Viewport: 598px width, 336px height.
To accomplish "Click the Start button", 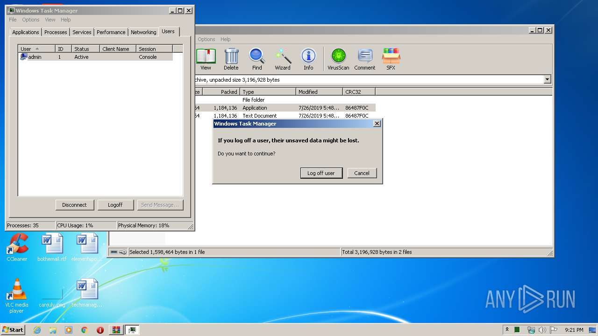I will tap(13, 330).
